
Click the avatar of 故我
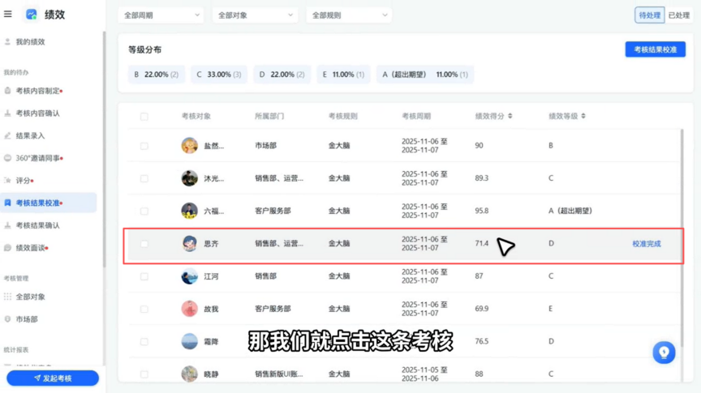point(190,309)
